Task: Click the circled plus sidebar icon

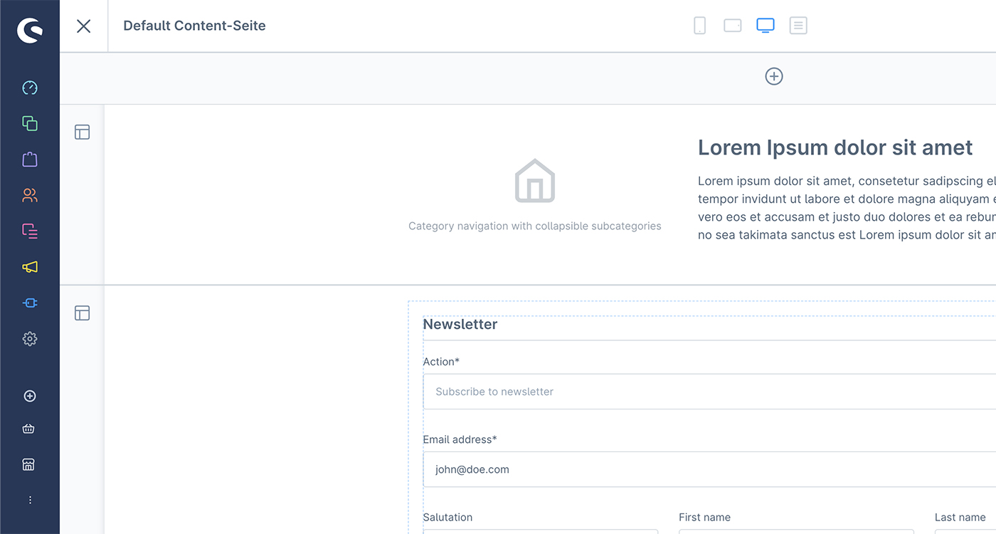Action: coord(30,397)
